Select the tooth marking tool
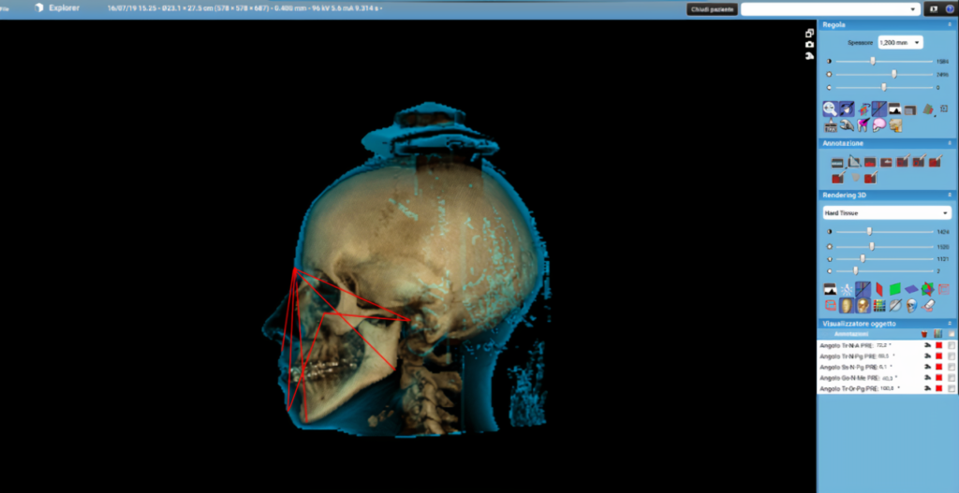 (x=863, y=124)
